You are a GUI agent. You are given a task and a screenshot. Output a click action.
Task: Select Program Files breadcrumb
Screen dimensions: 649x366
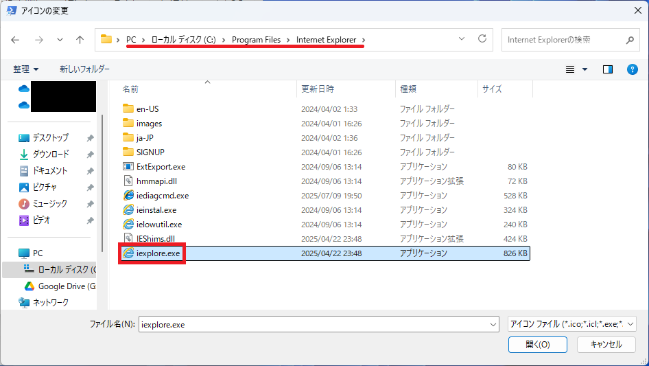pos(256,40)
